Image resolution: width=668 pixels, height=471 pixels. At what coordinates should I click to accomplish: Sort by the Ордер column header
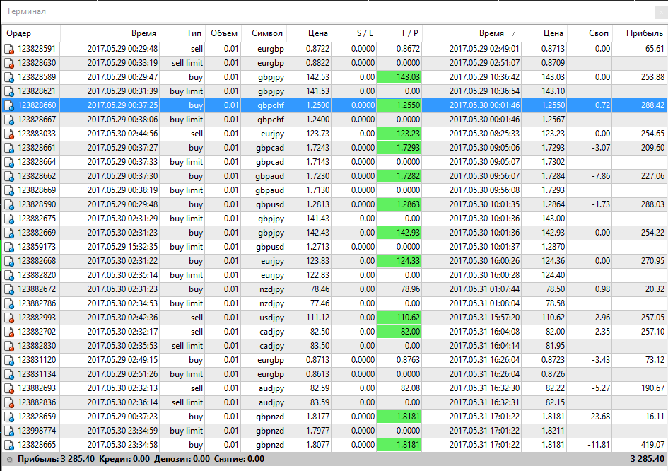[31, 33]
